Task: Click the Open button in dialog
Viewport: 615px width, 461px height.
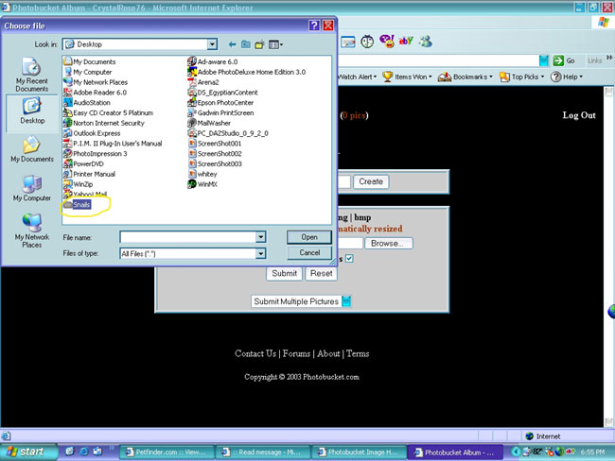Action: point(308,237)
